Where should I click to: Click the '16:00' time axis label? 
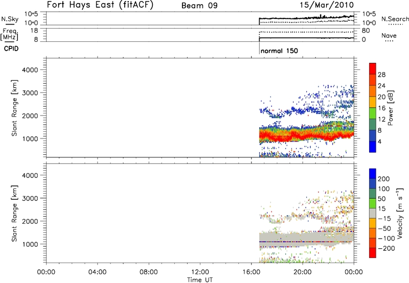(251, 272)
